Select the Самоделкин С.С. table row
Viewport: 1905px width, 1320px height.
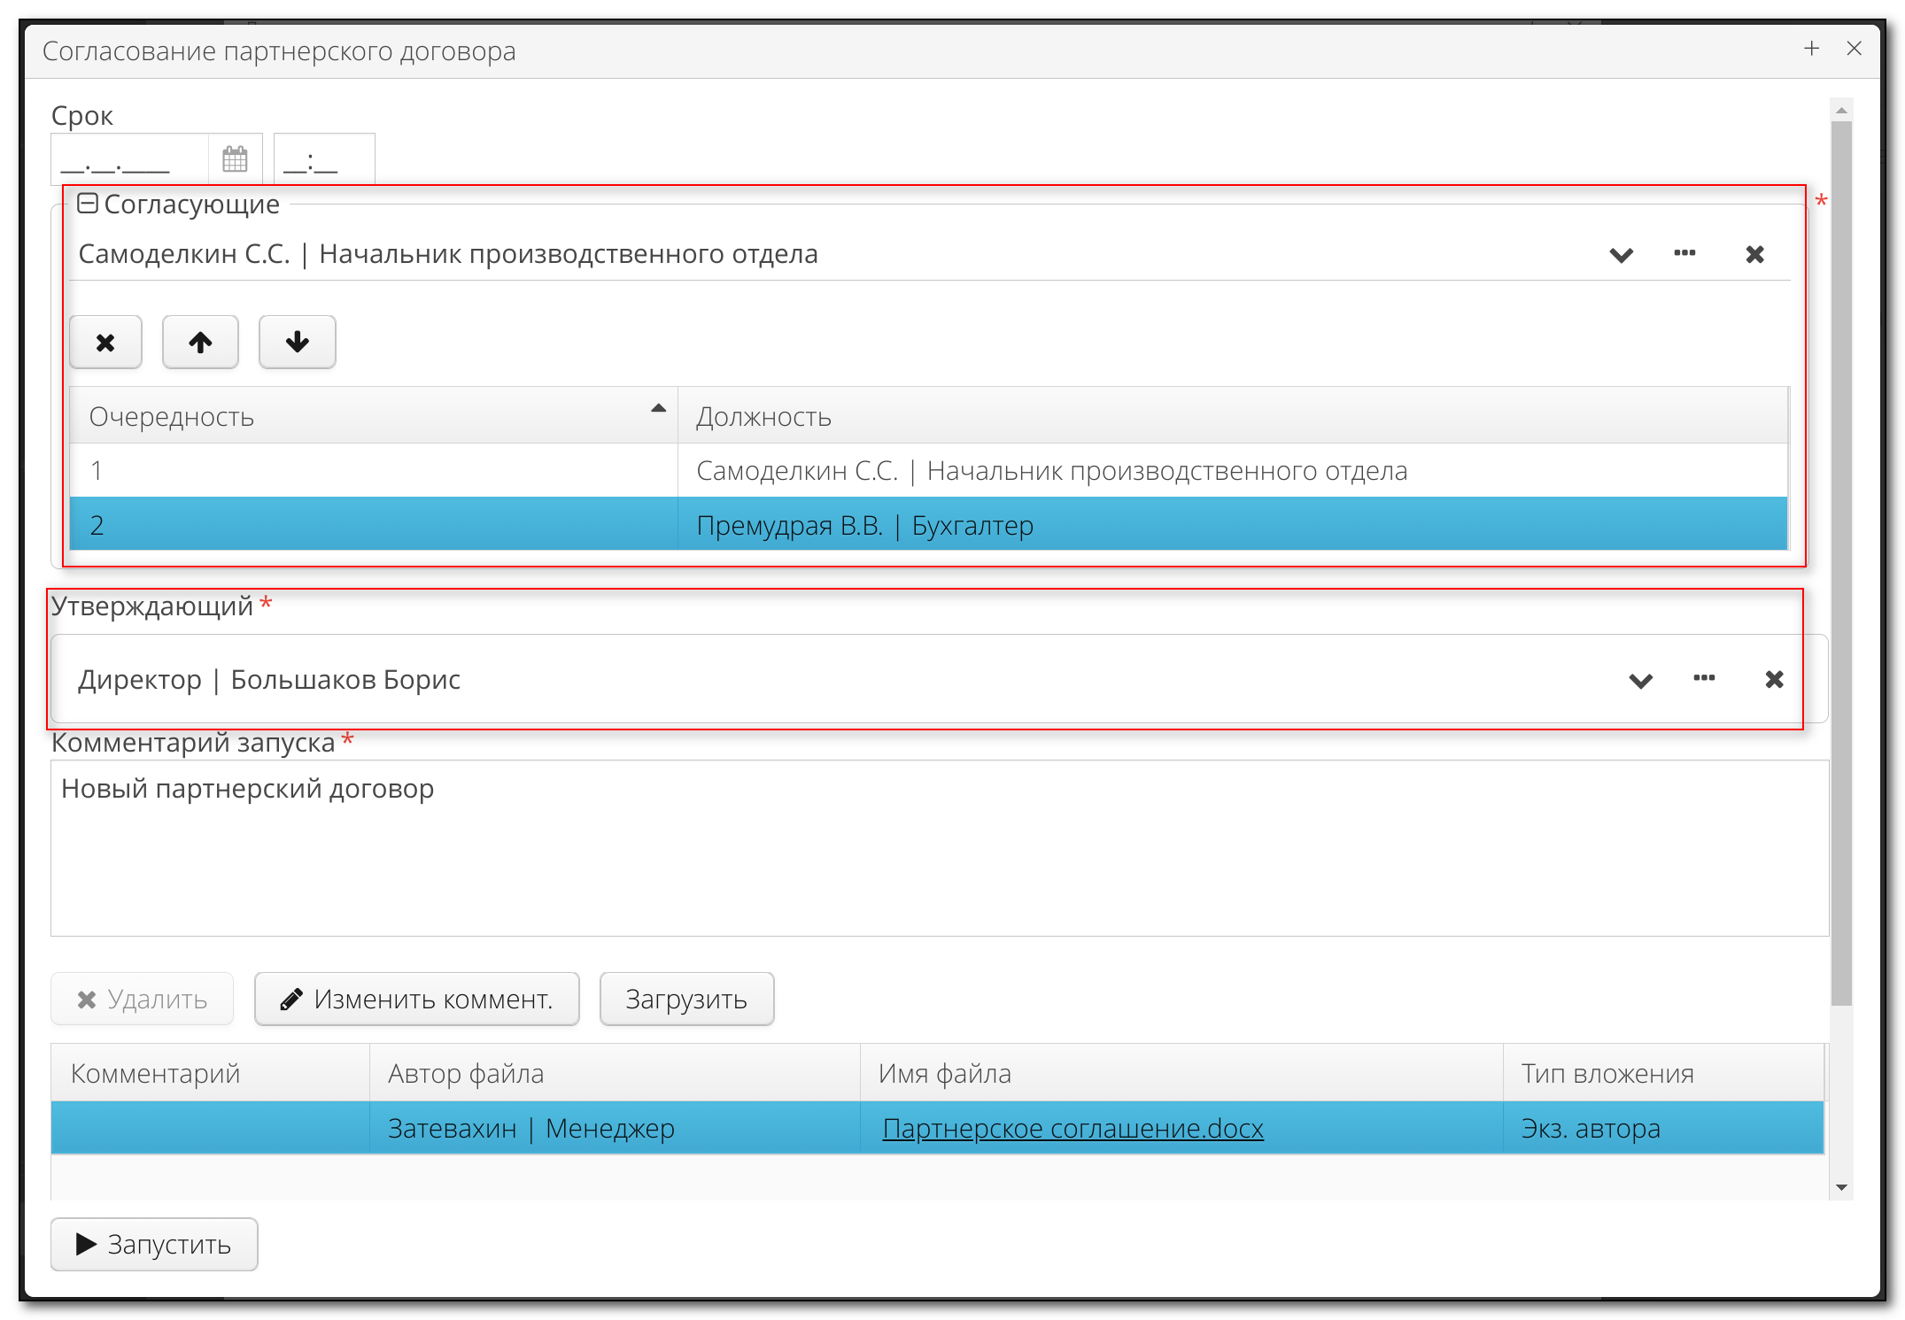[x=1050, y=471]
